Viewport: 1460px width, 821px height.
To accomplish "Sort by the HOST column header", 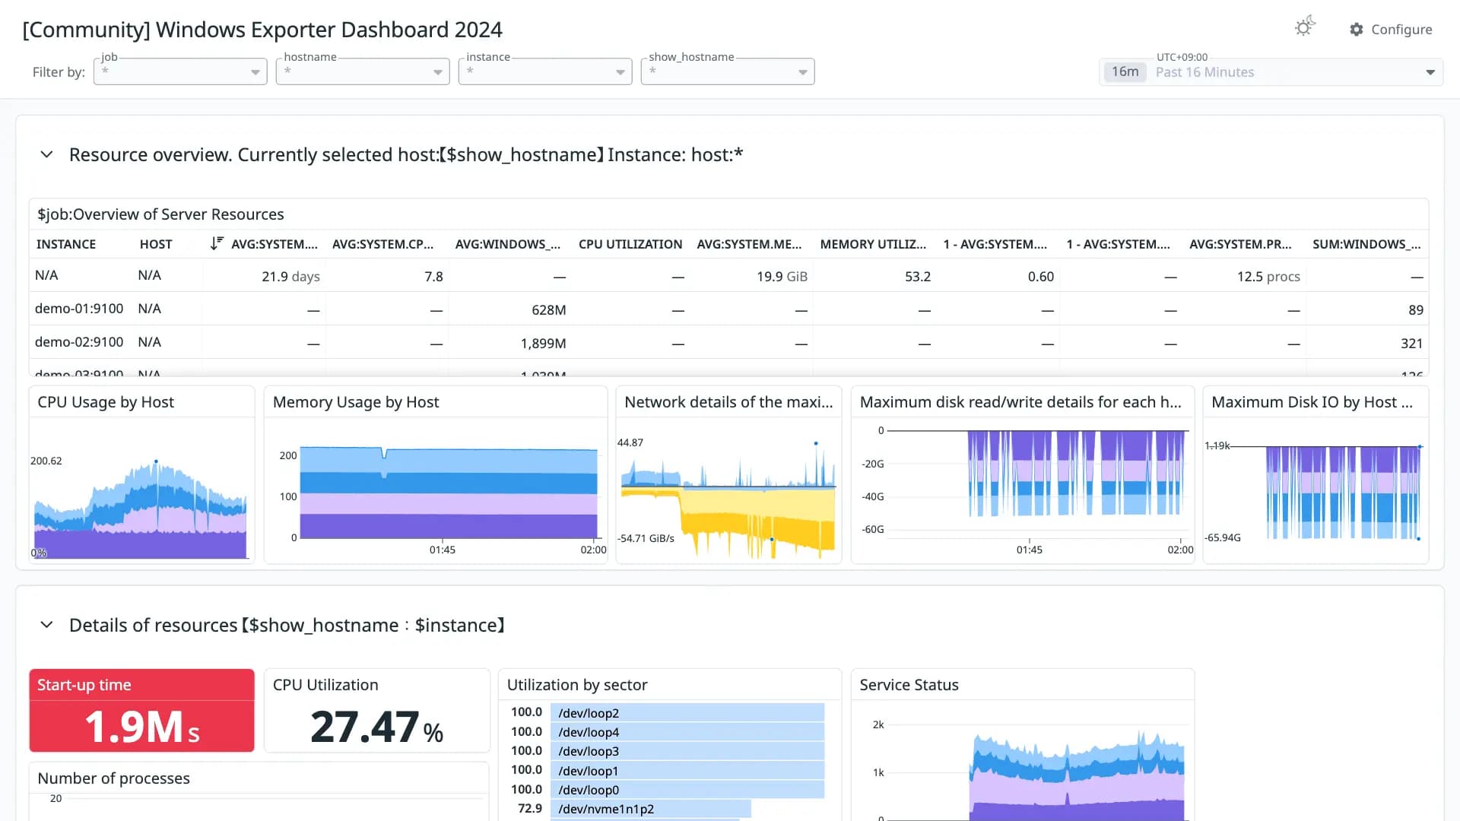I will coord(156,244).
